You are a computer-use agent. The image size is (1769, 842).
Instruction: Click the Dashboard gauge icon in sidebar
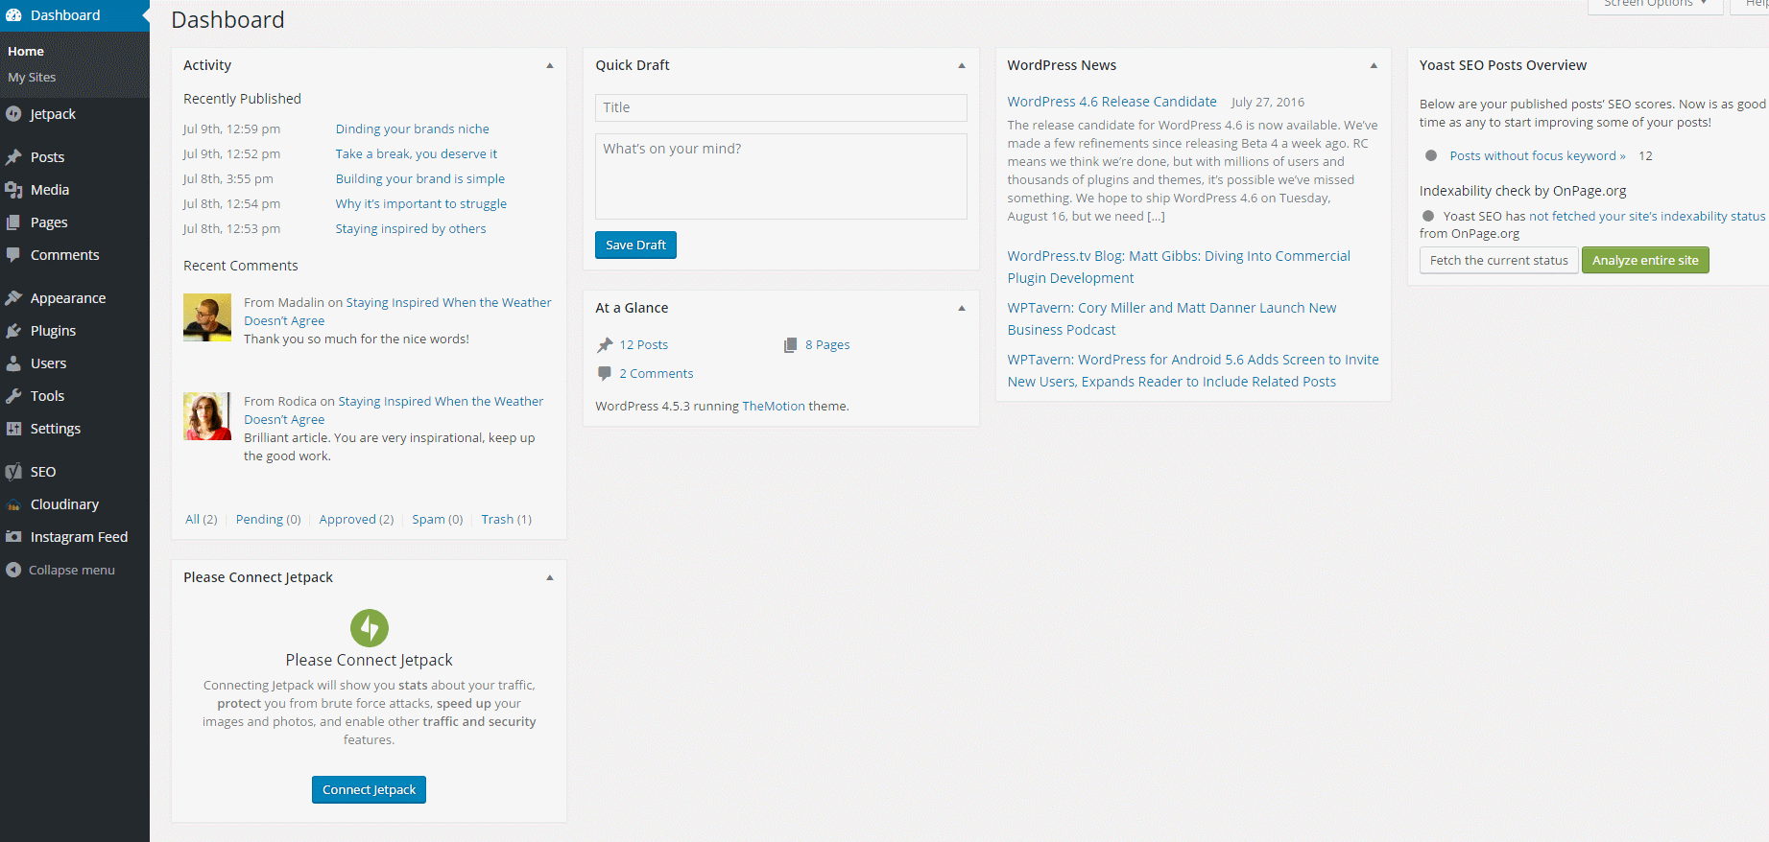[13, 15]
